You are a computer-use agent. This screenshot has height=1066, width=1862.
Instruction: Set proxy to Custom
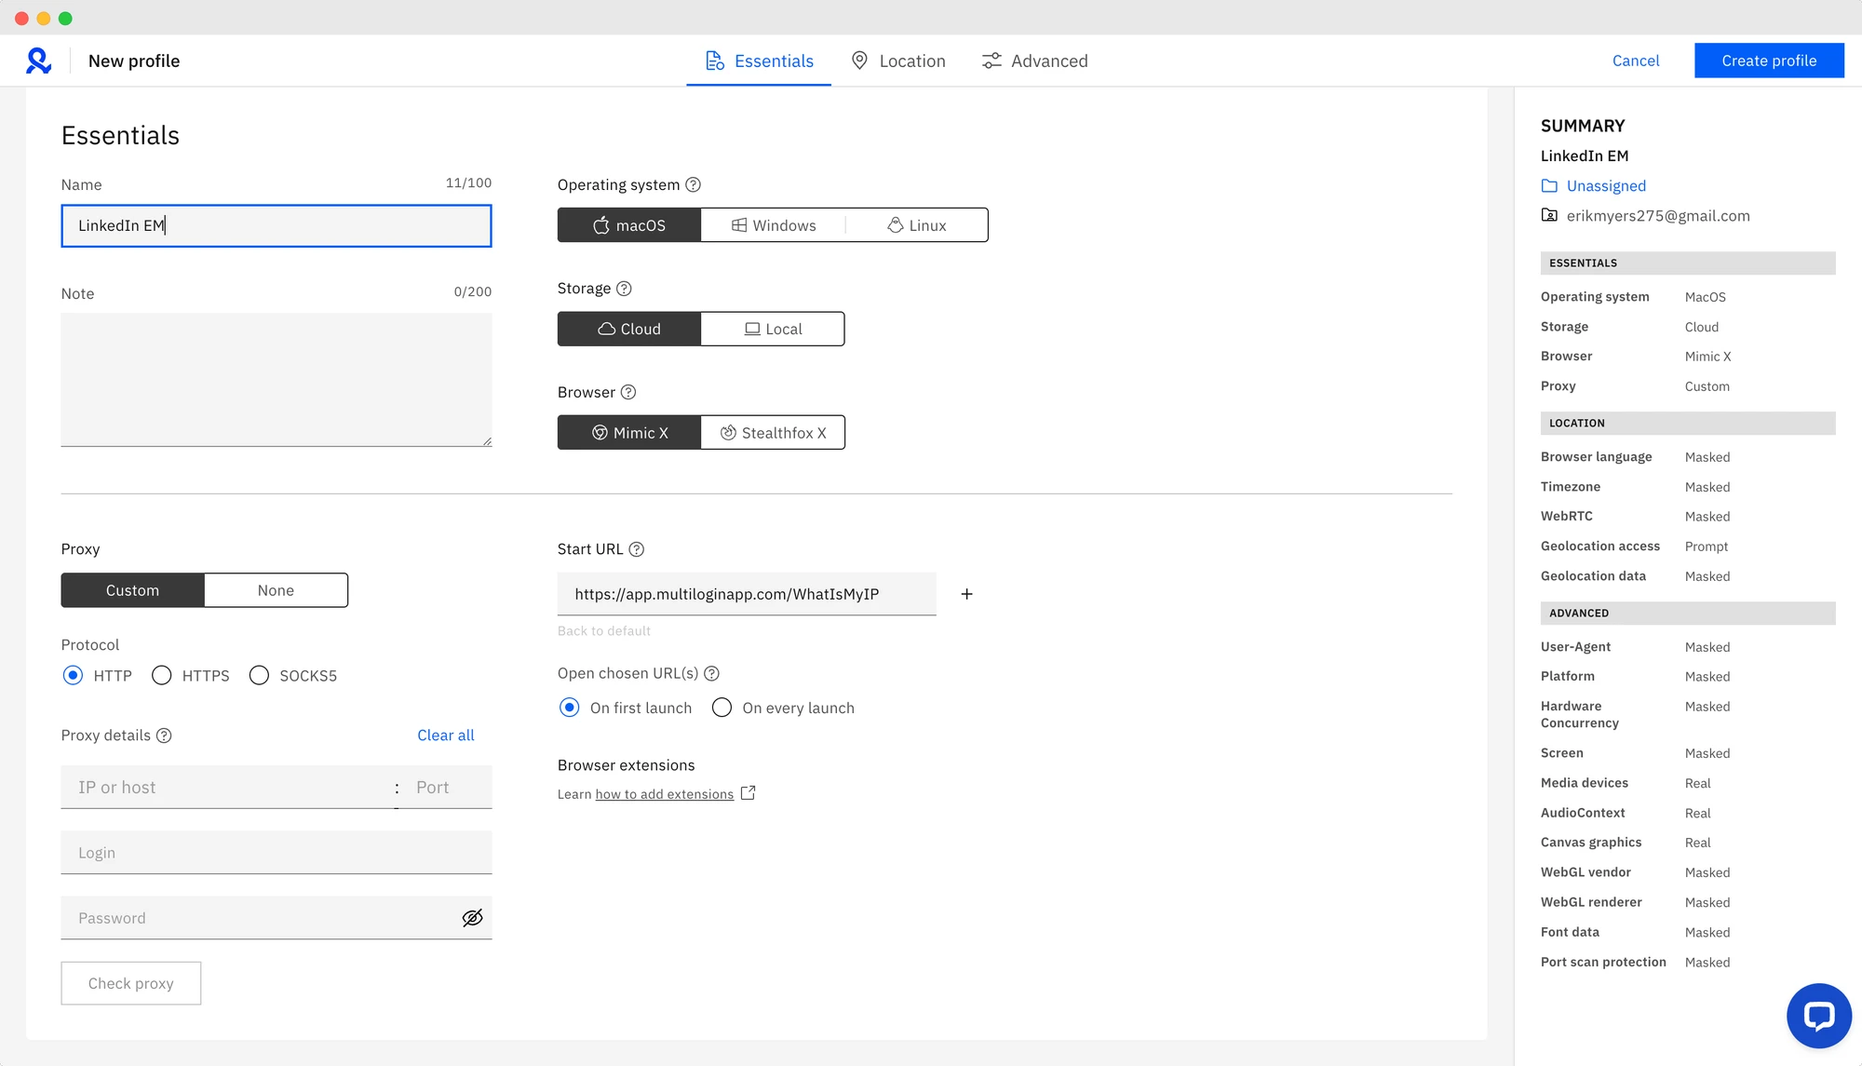click(x=132, y=590)
